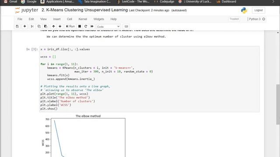Open the LeetCode bookmark
Image resolution: width=280 pixels, height=157 pixels.
pos(133,2)
